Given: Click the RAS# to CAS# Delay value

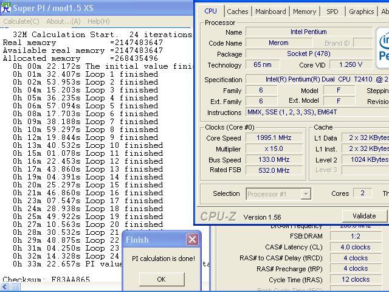Looking at the screenshot, I should pos(356,258).
